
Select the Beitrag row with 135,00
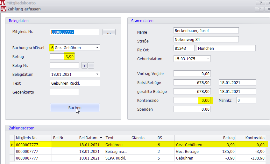(116, 152)
